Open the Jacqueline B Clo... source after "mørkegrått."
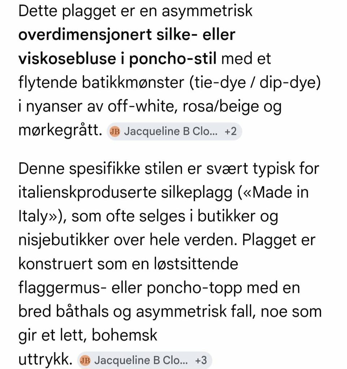Screen dimensions: 347x369 (x=175, y=132)
